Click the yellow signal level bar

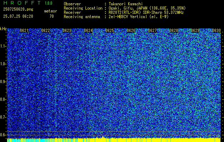point(149,140)
